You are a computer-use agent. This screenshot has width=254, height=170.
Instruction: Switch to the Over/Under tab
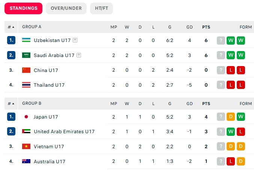point(66,8)
